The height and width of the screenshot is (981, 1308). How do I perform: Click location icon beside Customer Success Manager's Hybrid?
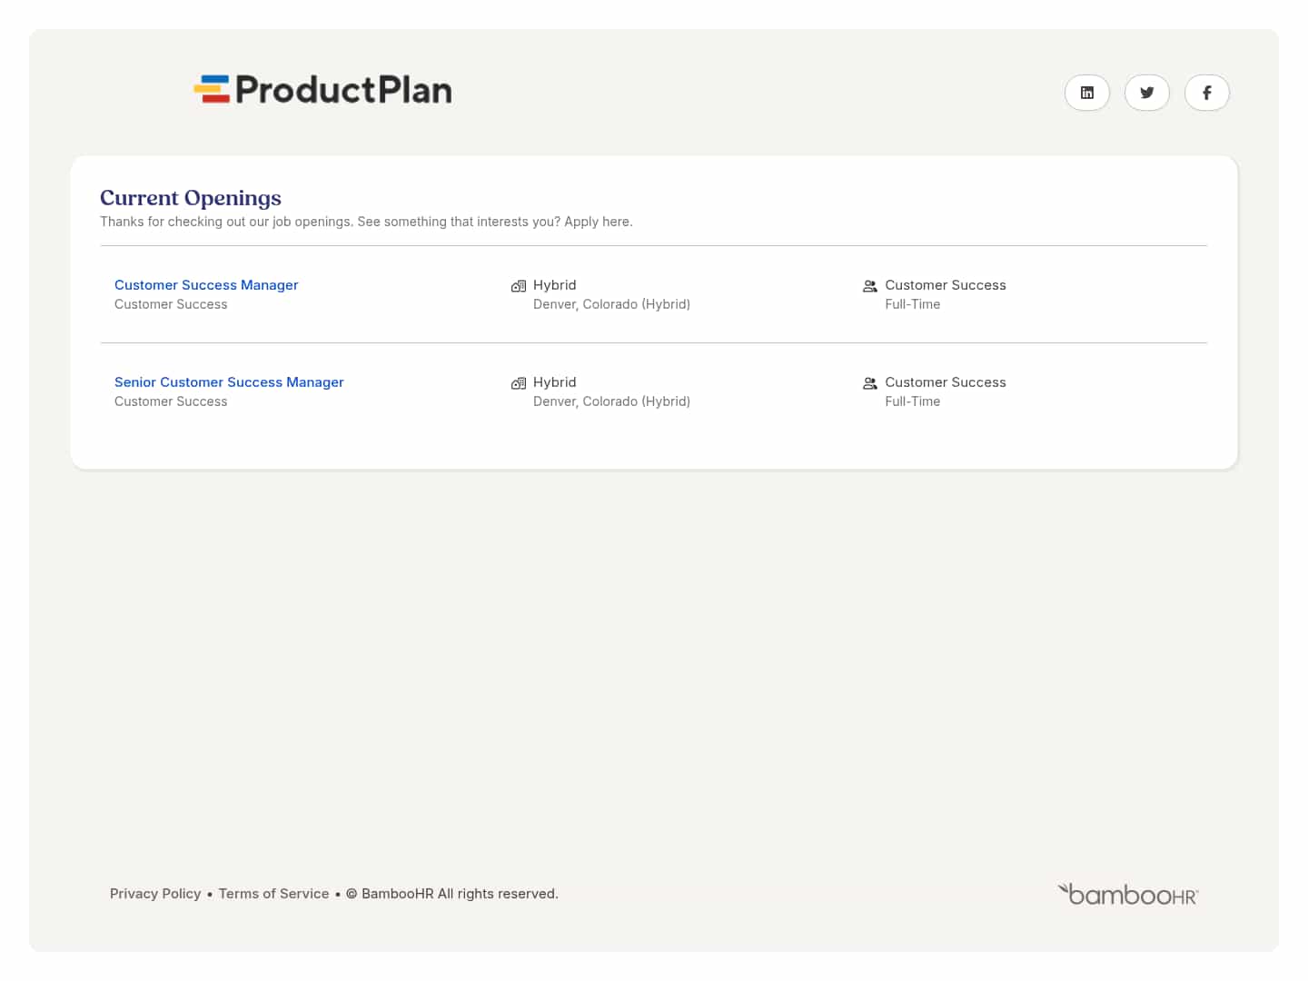519,286
